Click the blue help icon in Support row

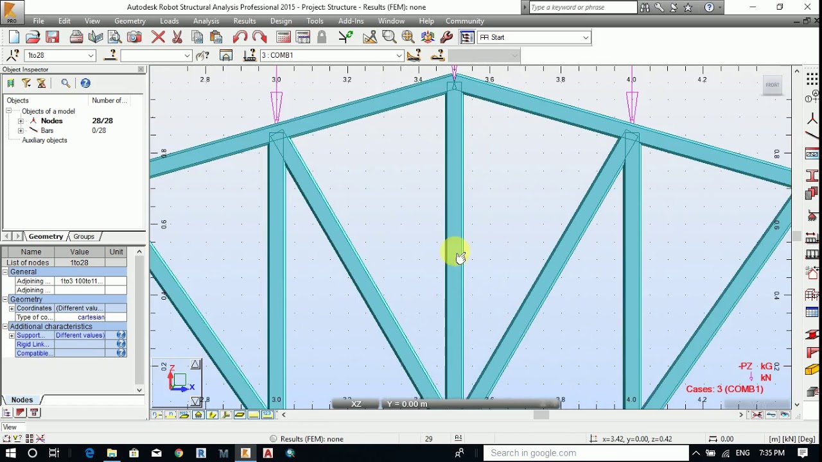tap(121, 335)
